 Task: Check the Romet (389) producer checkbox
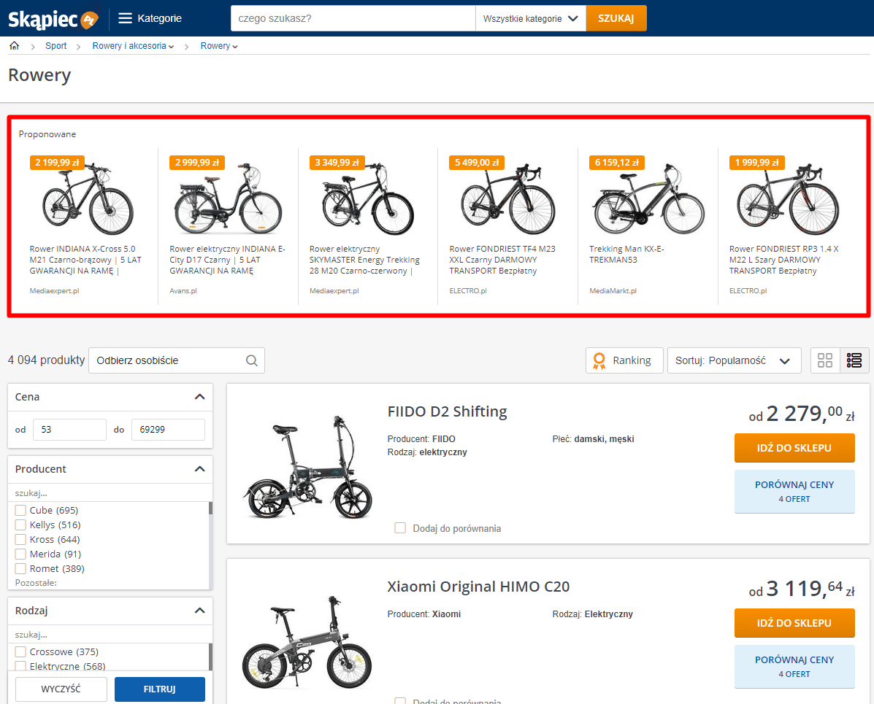click(20, 568)
